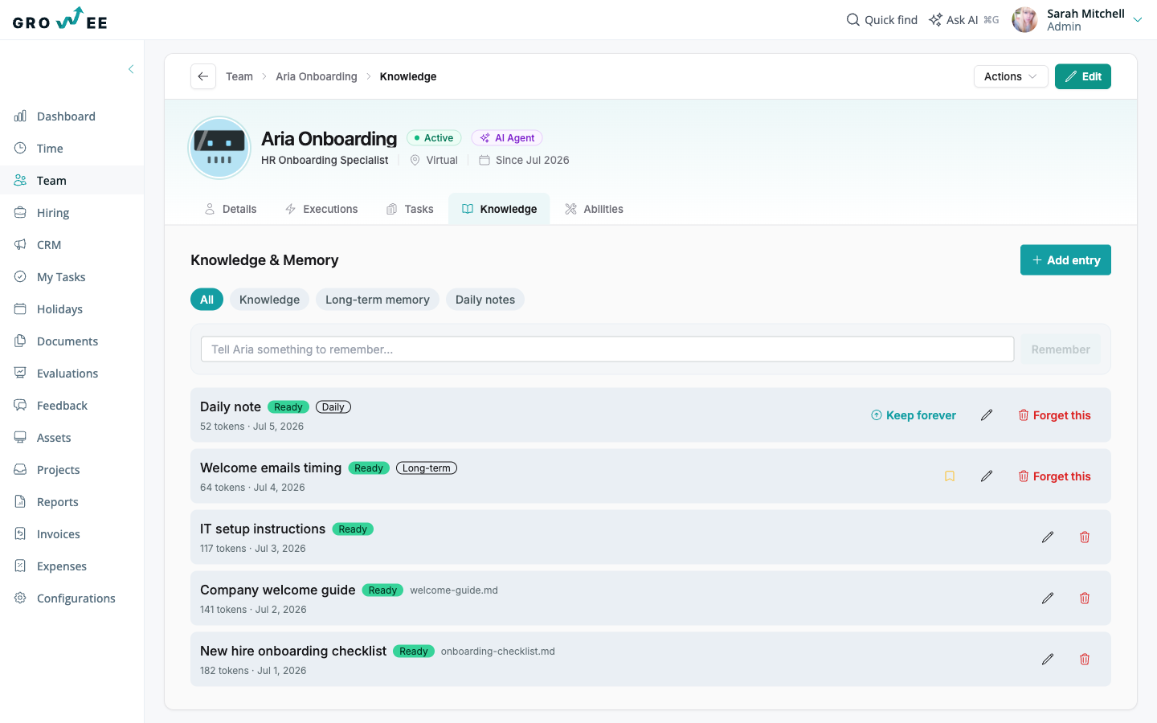Click pencil icon on Company welcome guide
The width and height of the screenshot is (1157, 723).
point(1048,598)
